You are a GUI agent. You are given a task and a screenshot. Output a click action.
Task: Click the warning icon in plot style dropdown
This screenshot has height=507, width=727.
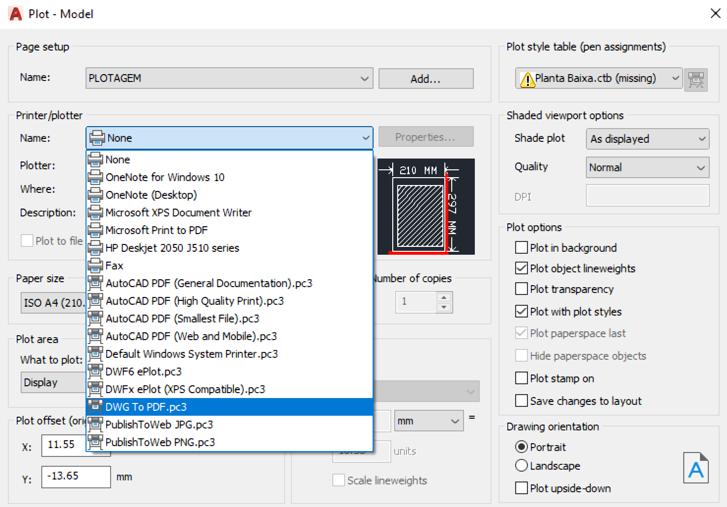click(527, 79)
